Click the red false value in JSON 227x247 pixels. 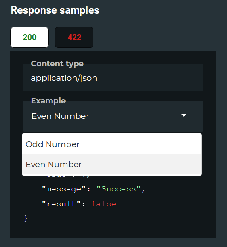pyautogui.click(x=104, y=204)
